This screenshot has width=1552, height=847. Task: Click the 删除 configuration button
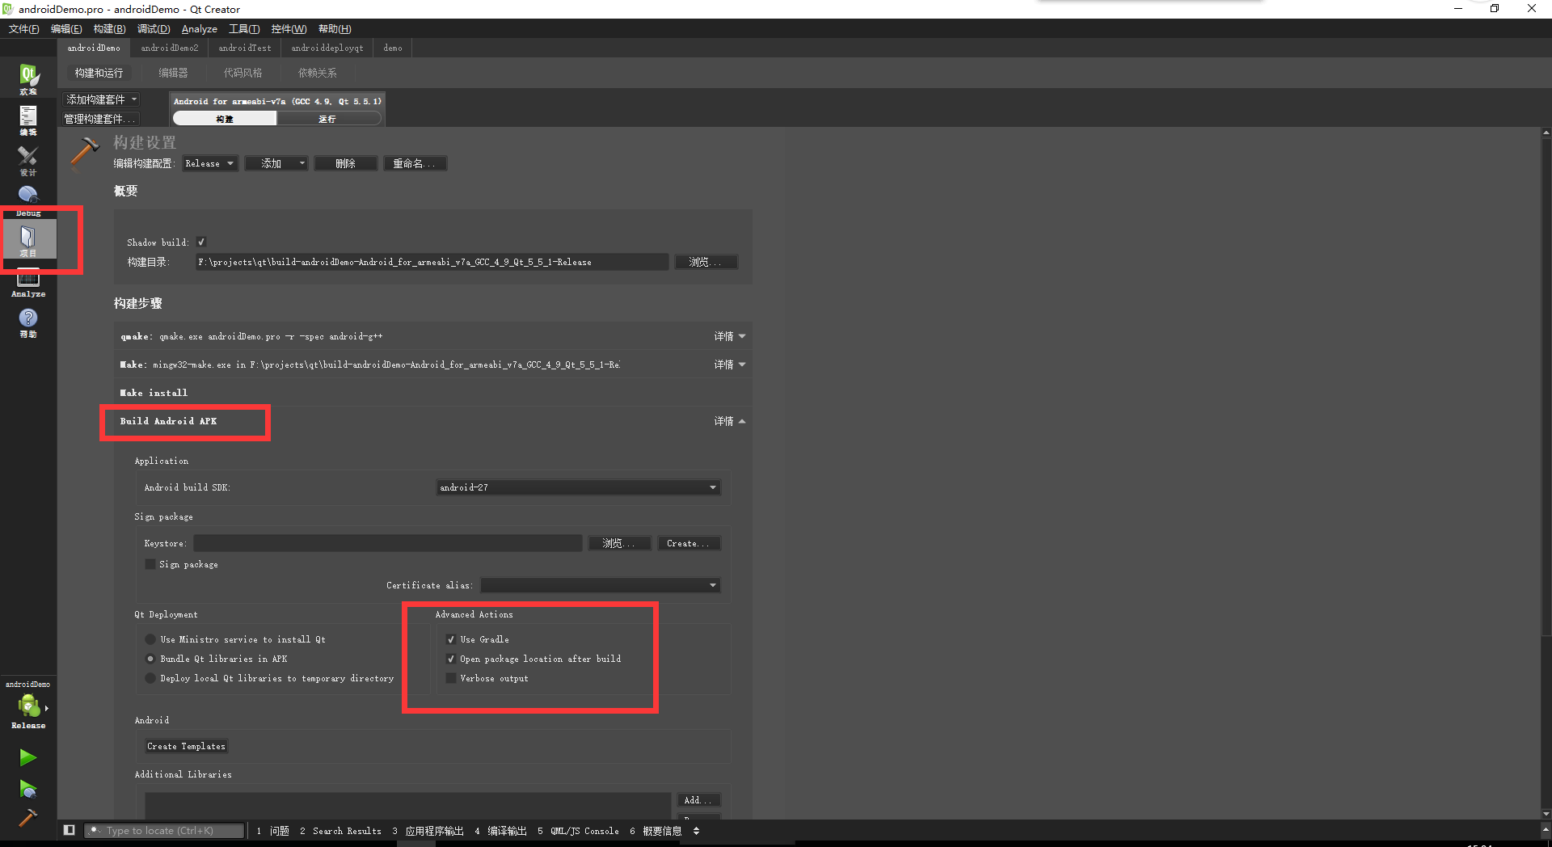pyautogui.click(x=345, y=163)
